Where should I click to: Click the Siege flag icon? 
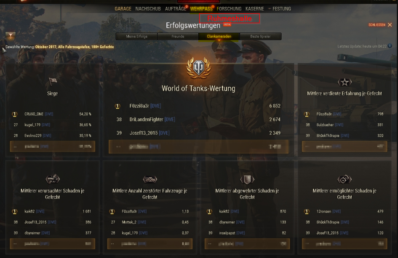(53, 82)
